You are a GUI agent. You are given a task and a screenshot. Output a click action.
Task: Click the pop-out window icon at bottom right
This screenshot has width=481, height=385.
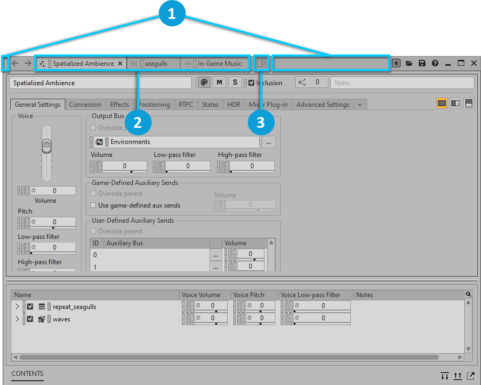471,376
